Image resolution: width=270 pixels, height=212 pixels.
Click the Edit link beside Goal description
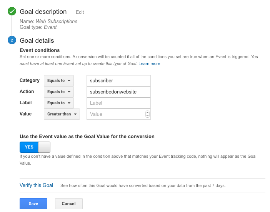pos(80,12)
